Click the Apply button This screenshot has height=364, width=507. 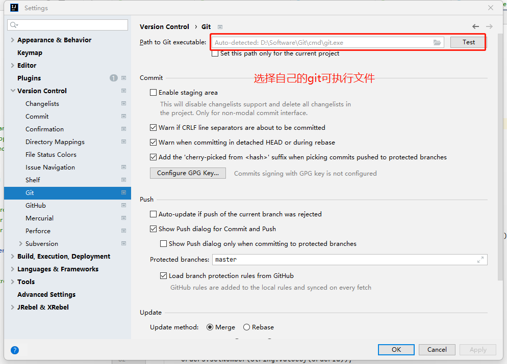tap(478, 350)
